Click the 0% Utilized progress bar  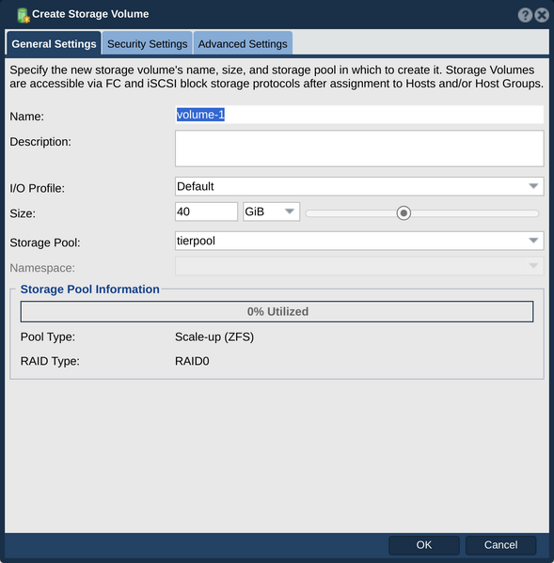click(x=277, y=311)
